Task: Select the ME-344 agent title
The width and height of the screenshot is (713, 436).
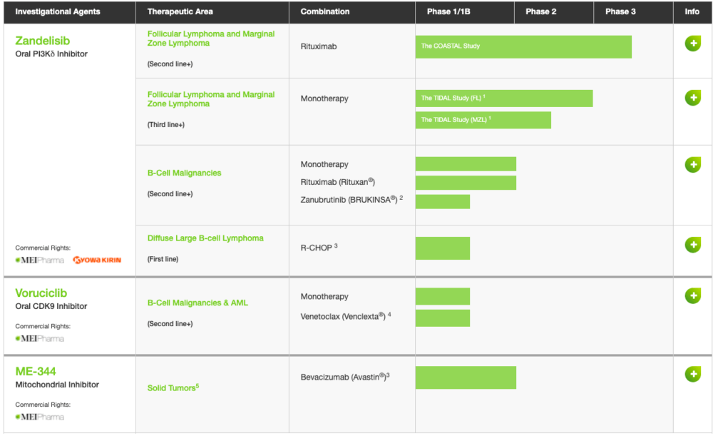Action: (36, 371)
